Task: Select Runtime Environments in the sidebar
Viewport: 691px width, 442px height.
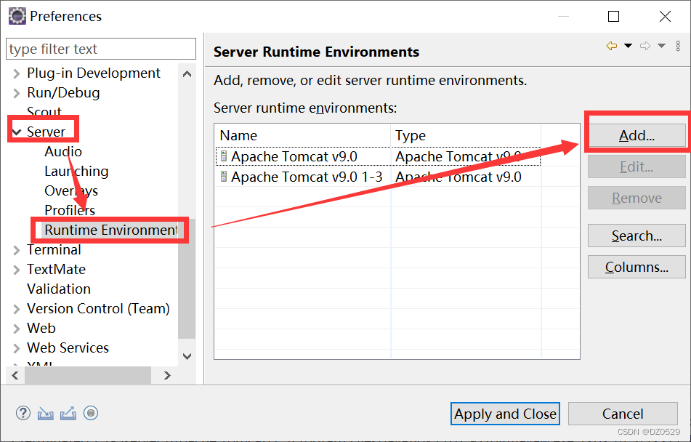Action: [110, 230]
